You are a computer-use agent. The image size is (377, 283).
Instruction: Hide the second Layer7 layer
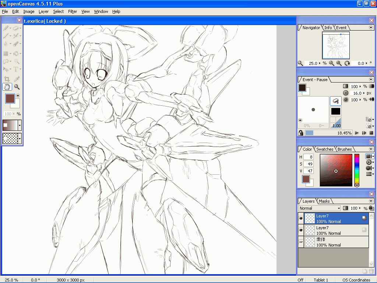point(301,230)
